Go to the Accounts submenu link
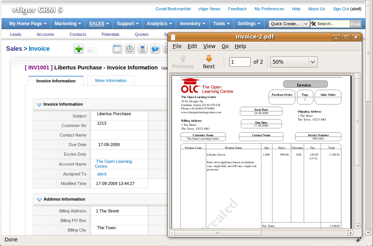 click(45, 34)
